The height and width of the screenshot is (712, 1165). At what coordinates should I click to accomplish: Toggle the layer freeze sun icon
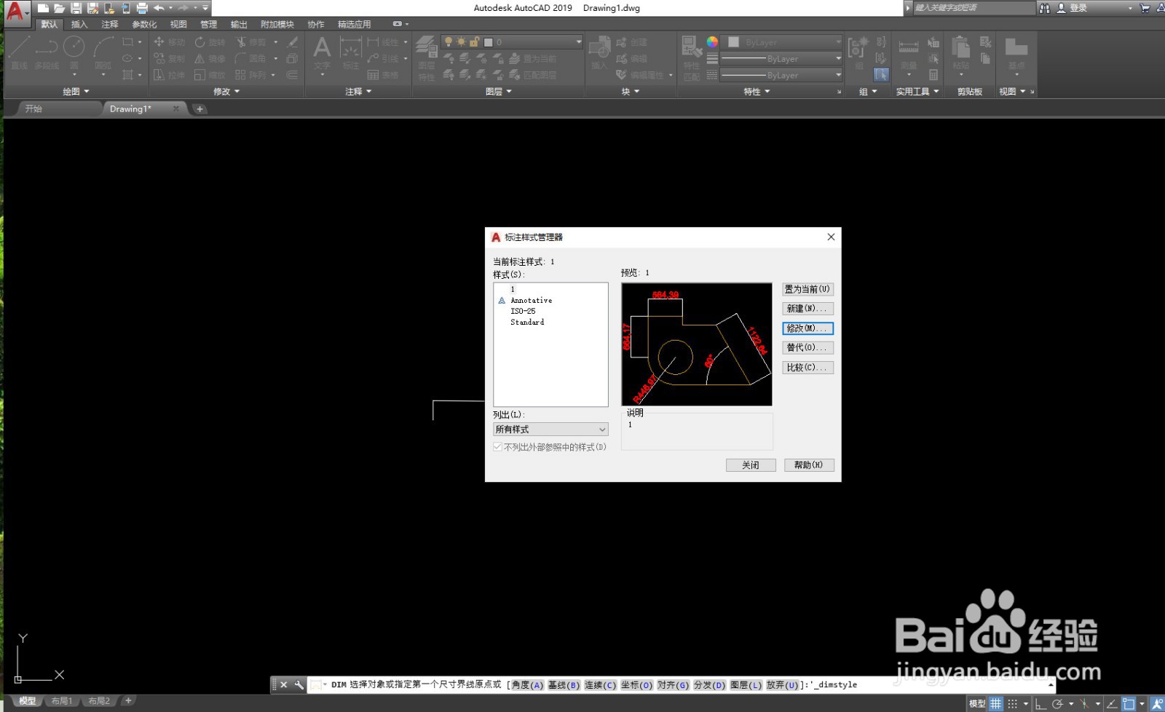tap(461, 42)
